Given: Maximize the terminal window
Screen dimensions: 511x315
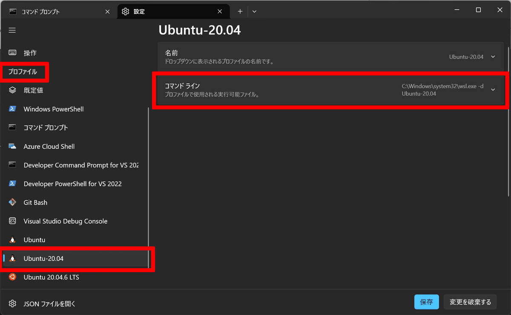Looking at the screenshot, I should coord(478,10).
